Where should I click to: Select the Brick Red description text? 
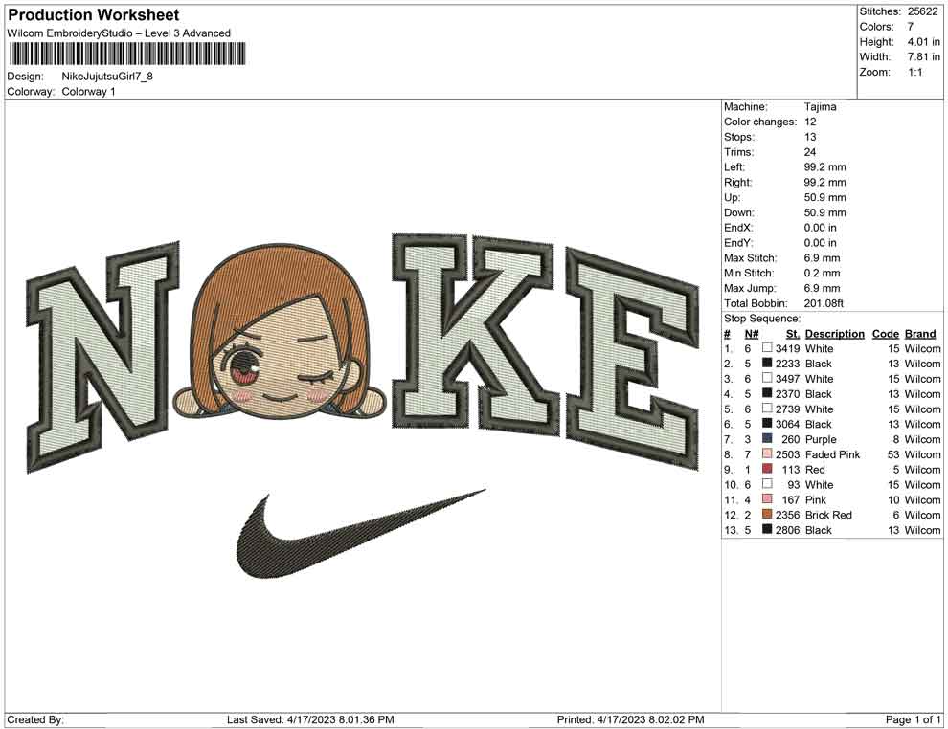(828, 516)
